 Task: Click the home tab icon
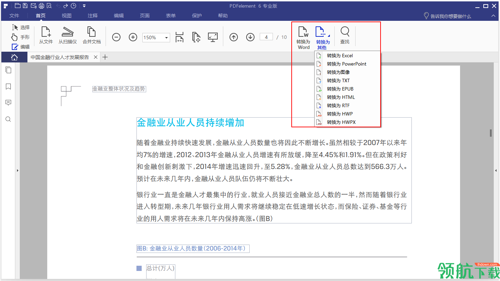pos(14,57)
